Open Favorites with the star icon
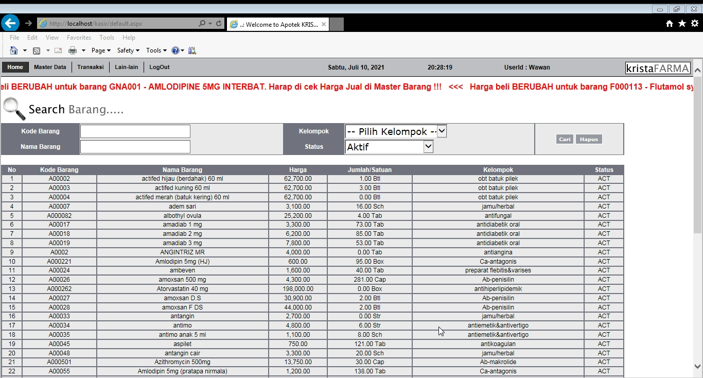Viewport: 703px width, 378px height. pos(682,23)
